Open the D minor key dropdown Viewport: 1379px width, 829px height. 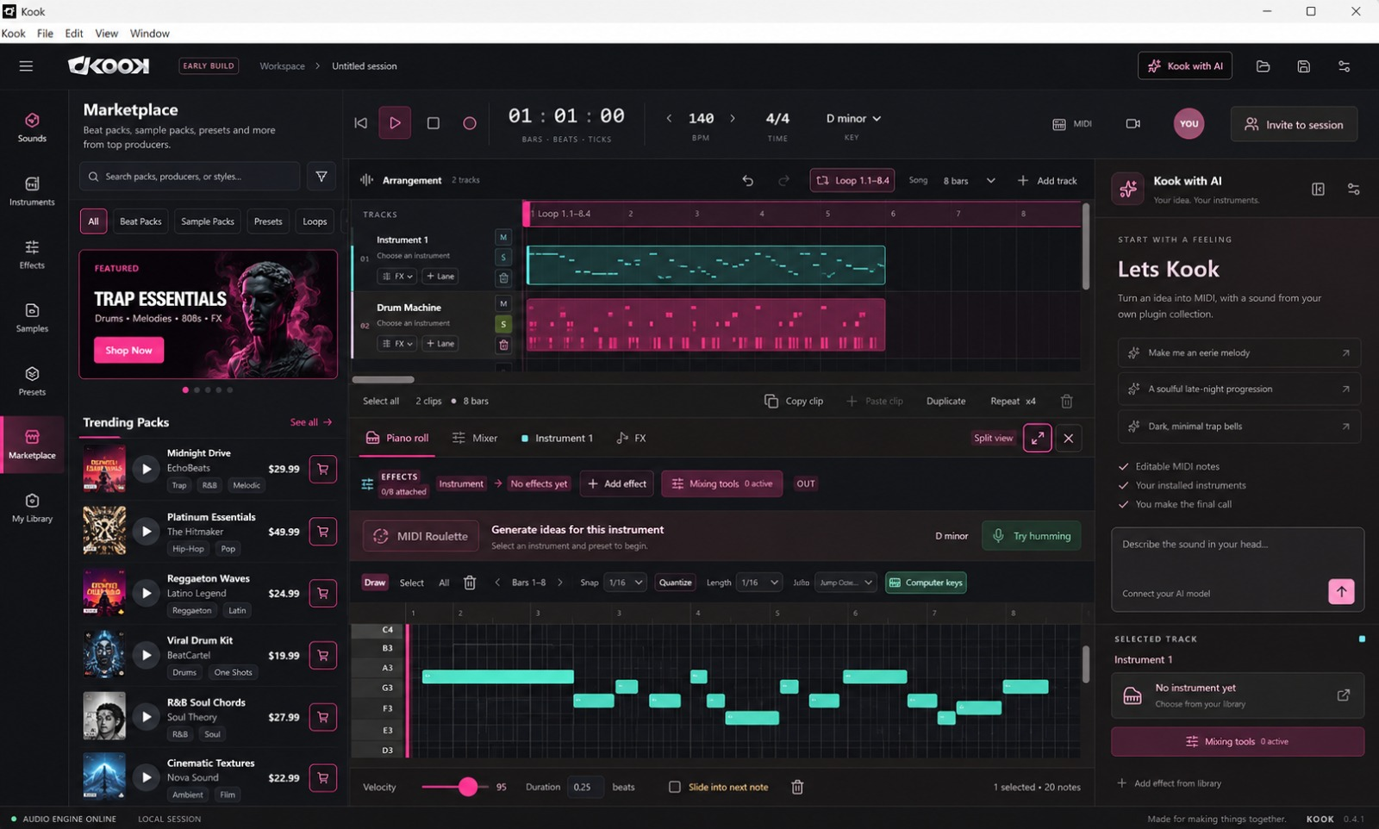(x=853, y=118)
